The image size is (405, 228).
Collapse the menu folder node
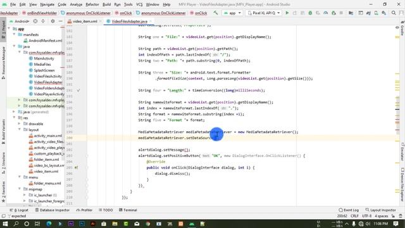[20, 177]
